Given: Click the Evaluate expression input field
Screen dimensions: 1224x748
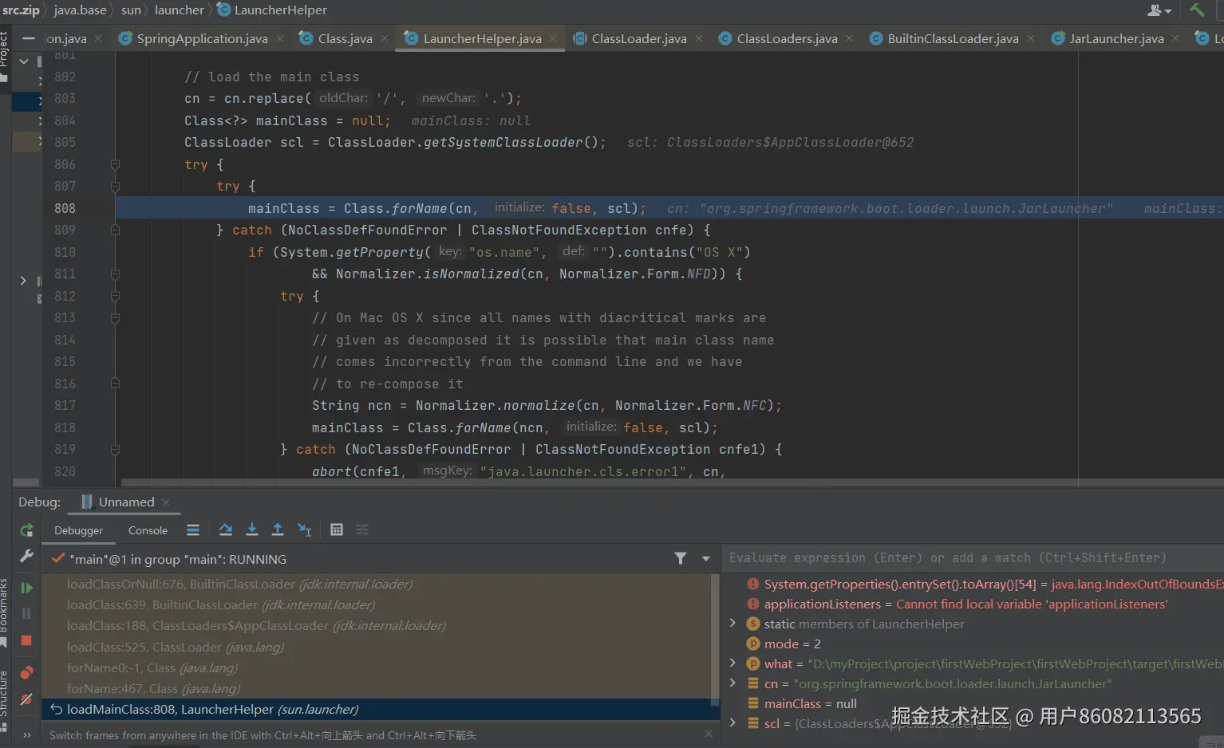Looking at the screenshot, I should click(x=973, y=558).
